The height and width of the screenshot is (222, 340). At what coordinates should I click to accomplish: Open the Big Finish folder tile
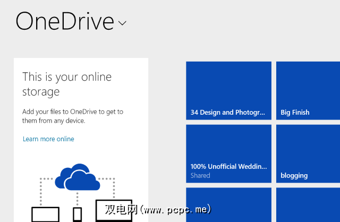(x=308, y=91)
